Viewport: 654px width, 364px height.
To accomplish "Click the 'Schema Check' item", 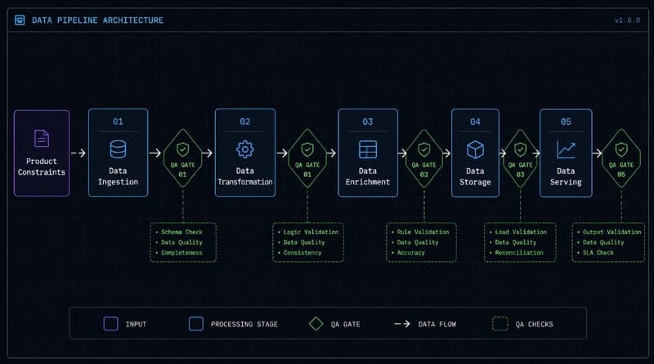I will [181, 232].
